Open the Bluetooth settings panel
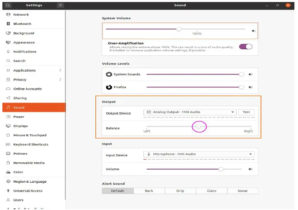 (x=22, y=24)
